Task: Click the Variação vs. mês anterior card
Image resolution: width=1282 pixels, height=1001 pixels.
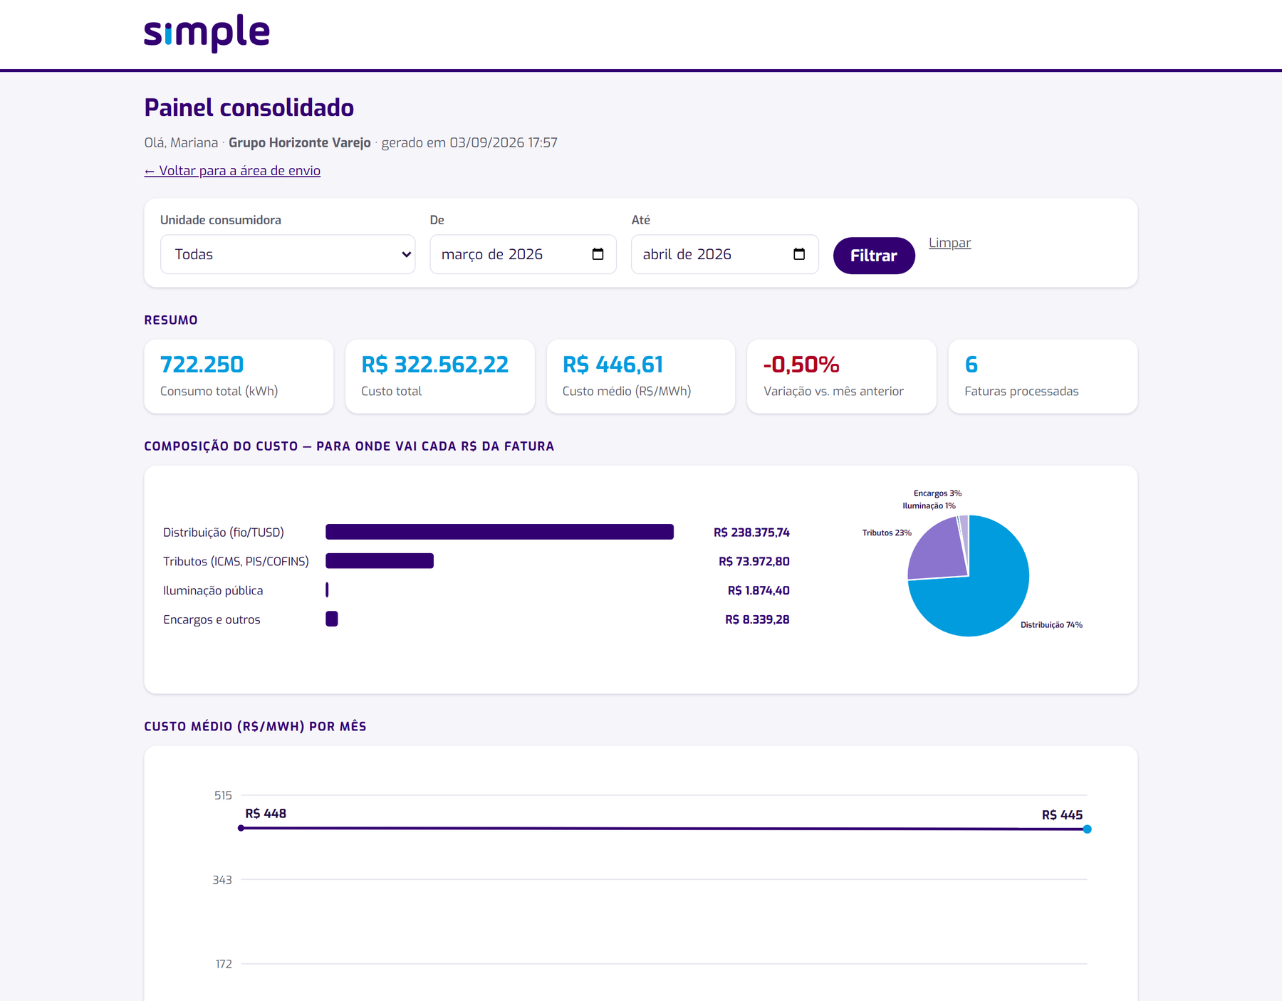Action: (x=841, y=376)
